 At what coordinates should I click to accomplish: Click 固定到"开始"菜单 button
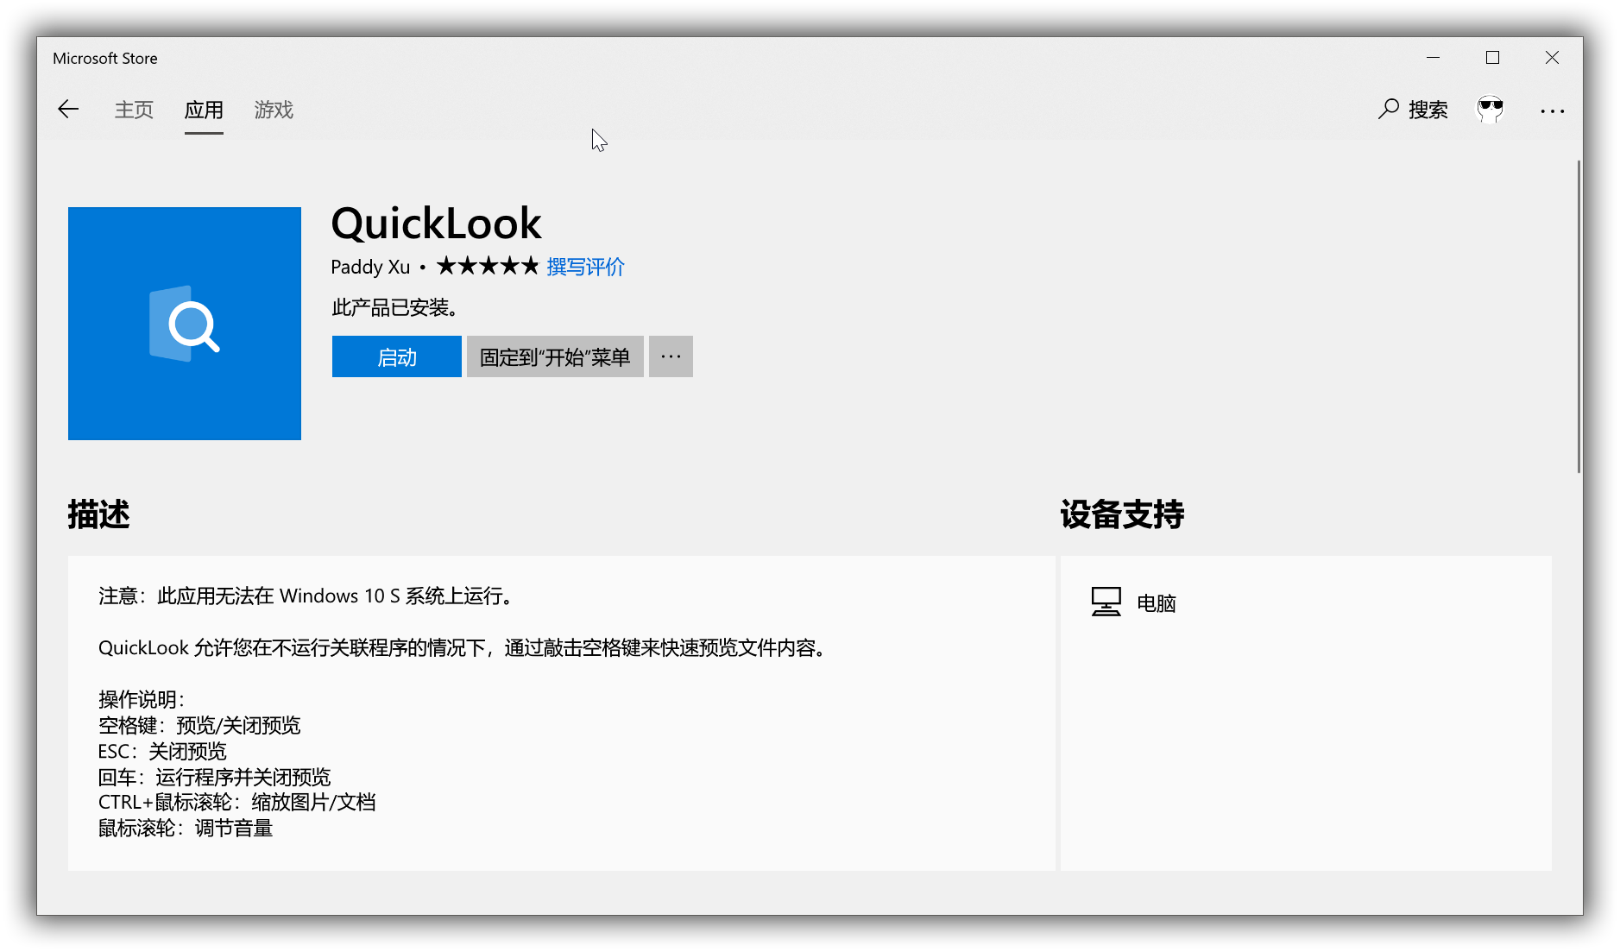click(555, 356)
